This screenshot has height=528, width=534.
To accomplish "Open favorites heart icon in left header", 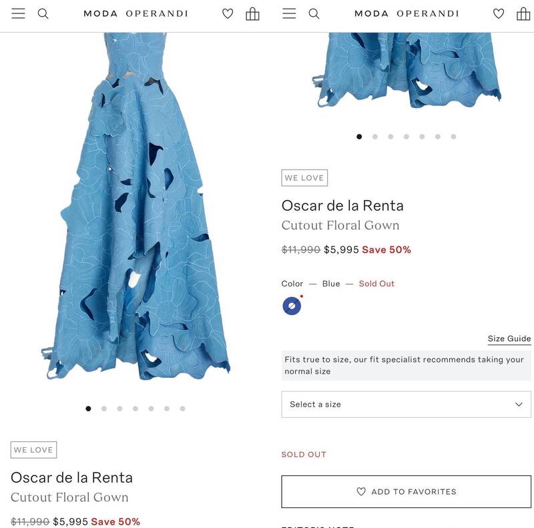I will point(228,13).
